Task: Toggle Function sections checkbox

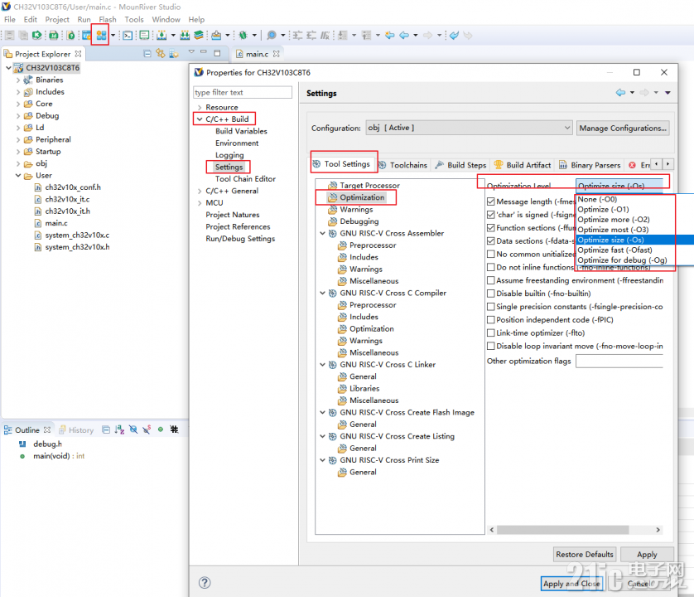Action: 490,228
